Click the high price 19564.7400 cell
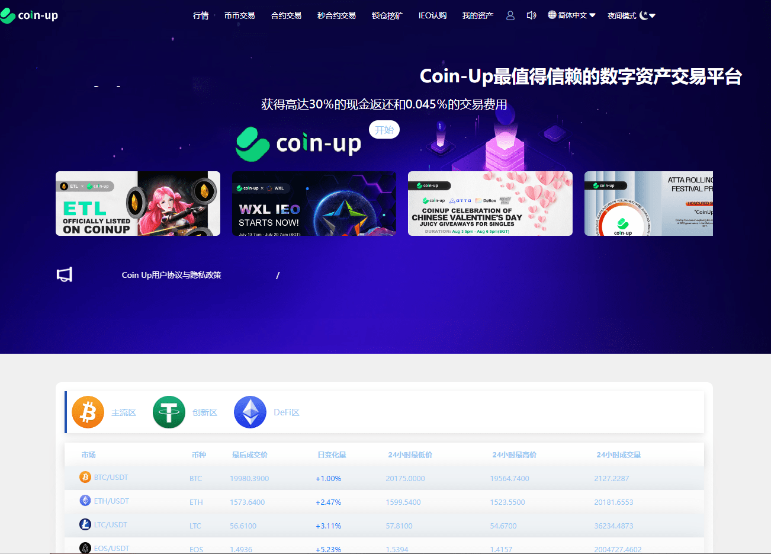This screenshot has height=554, width=771. click(509, 478)
